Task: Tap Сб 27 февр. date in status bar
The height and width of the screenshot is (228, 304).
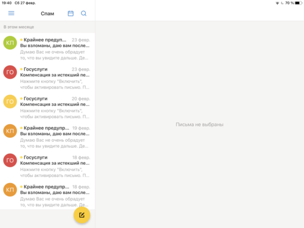Action: (x=25, y=3)
